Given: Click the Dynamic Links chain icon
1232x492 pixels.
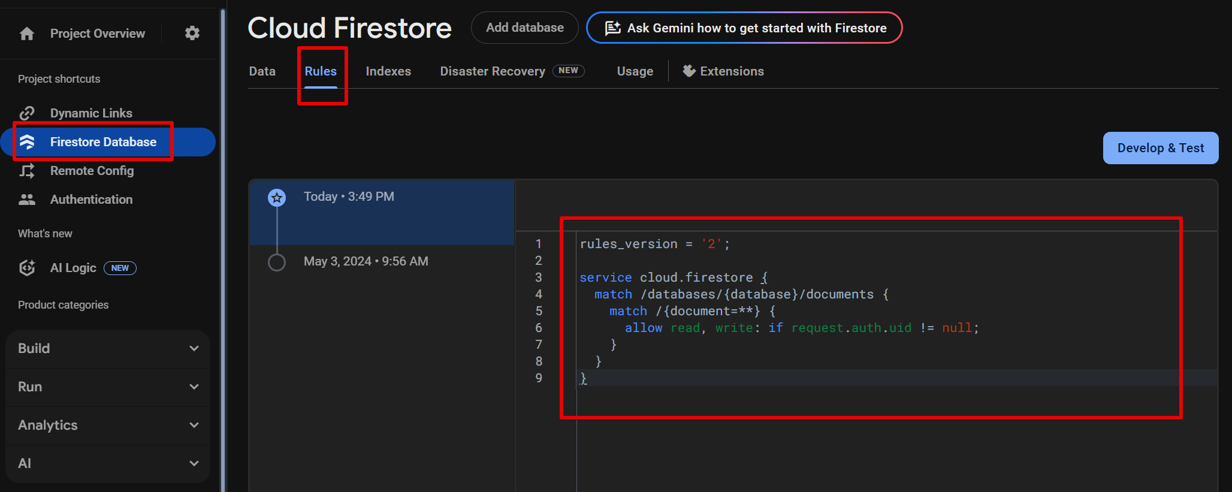Looking at the screenshot, I should click(27, 113).
